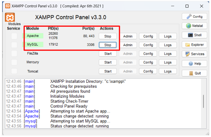211x137 pixels.
Task: Stop the Apache module
Action: pos(108,36)
